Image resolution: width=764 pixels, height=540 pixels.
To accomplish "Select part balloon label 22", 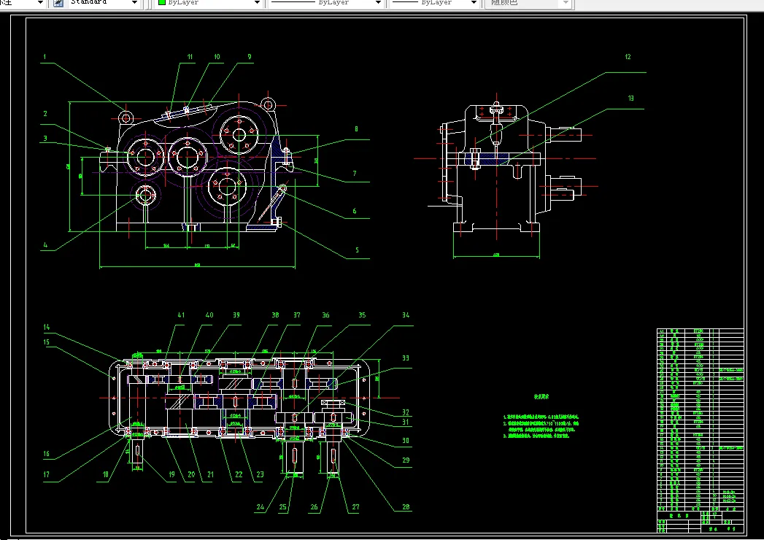I will [x=239, y=474].
